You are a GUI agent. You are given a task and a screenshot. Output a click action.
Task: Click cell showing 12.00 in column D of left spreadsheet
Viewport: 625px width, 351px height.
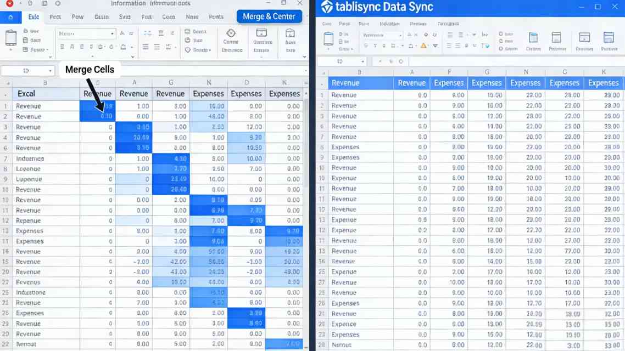(247, 127)
